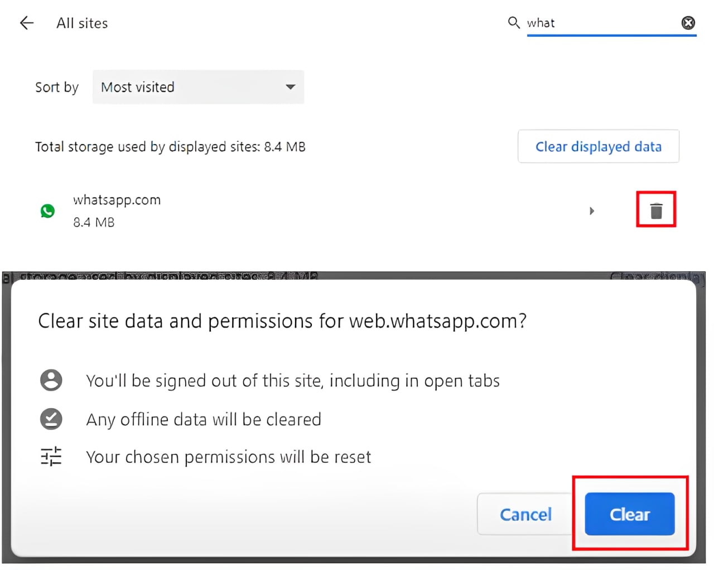Click the All sites page title

[x=82, y=23]
